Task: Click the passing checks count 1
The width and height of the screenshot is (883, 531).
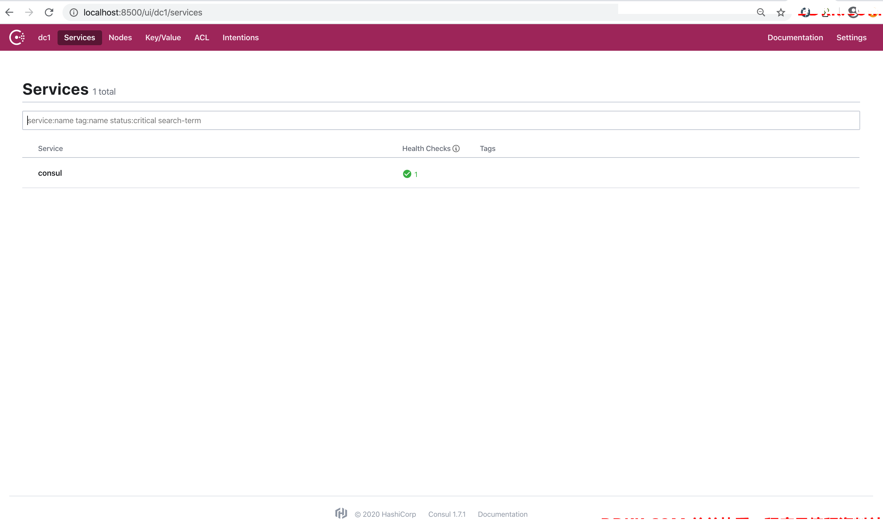Action: click(x=416, y=174)
